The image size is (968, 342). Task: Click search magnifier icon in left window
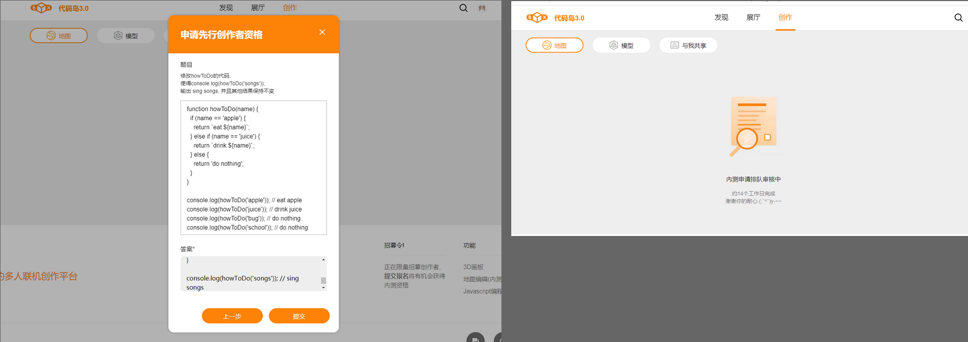click(x=463, y=8)
